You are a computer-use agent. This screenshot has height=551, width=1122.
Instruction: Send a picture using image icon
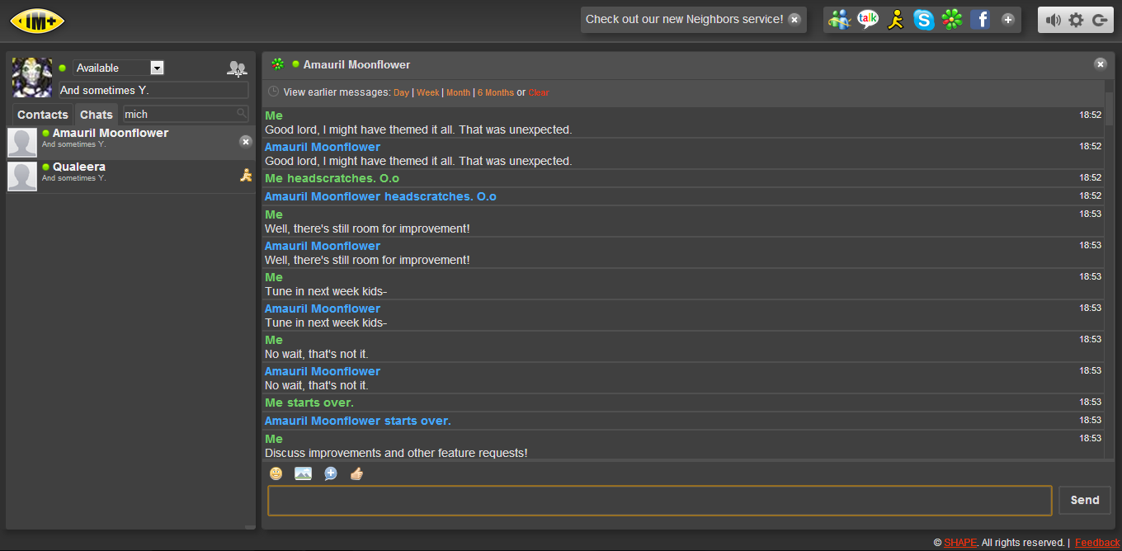point(303,473)
